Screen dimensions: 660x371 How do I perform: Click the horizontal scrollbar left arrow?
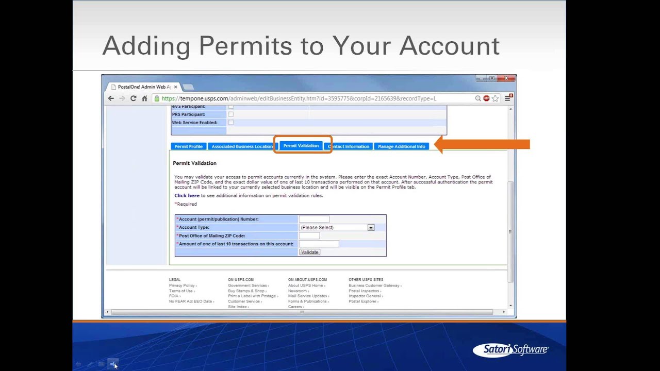[x=107, y=312]
